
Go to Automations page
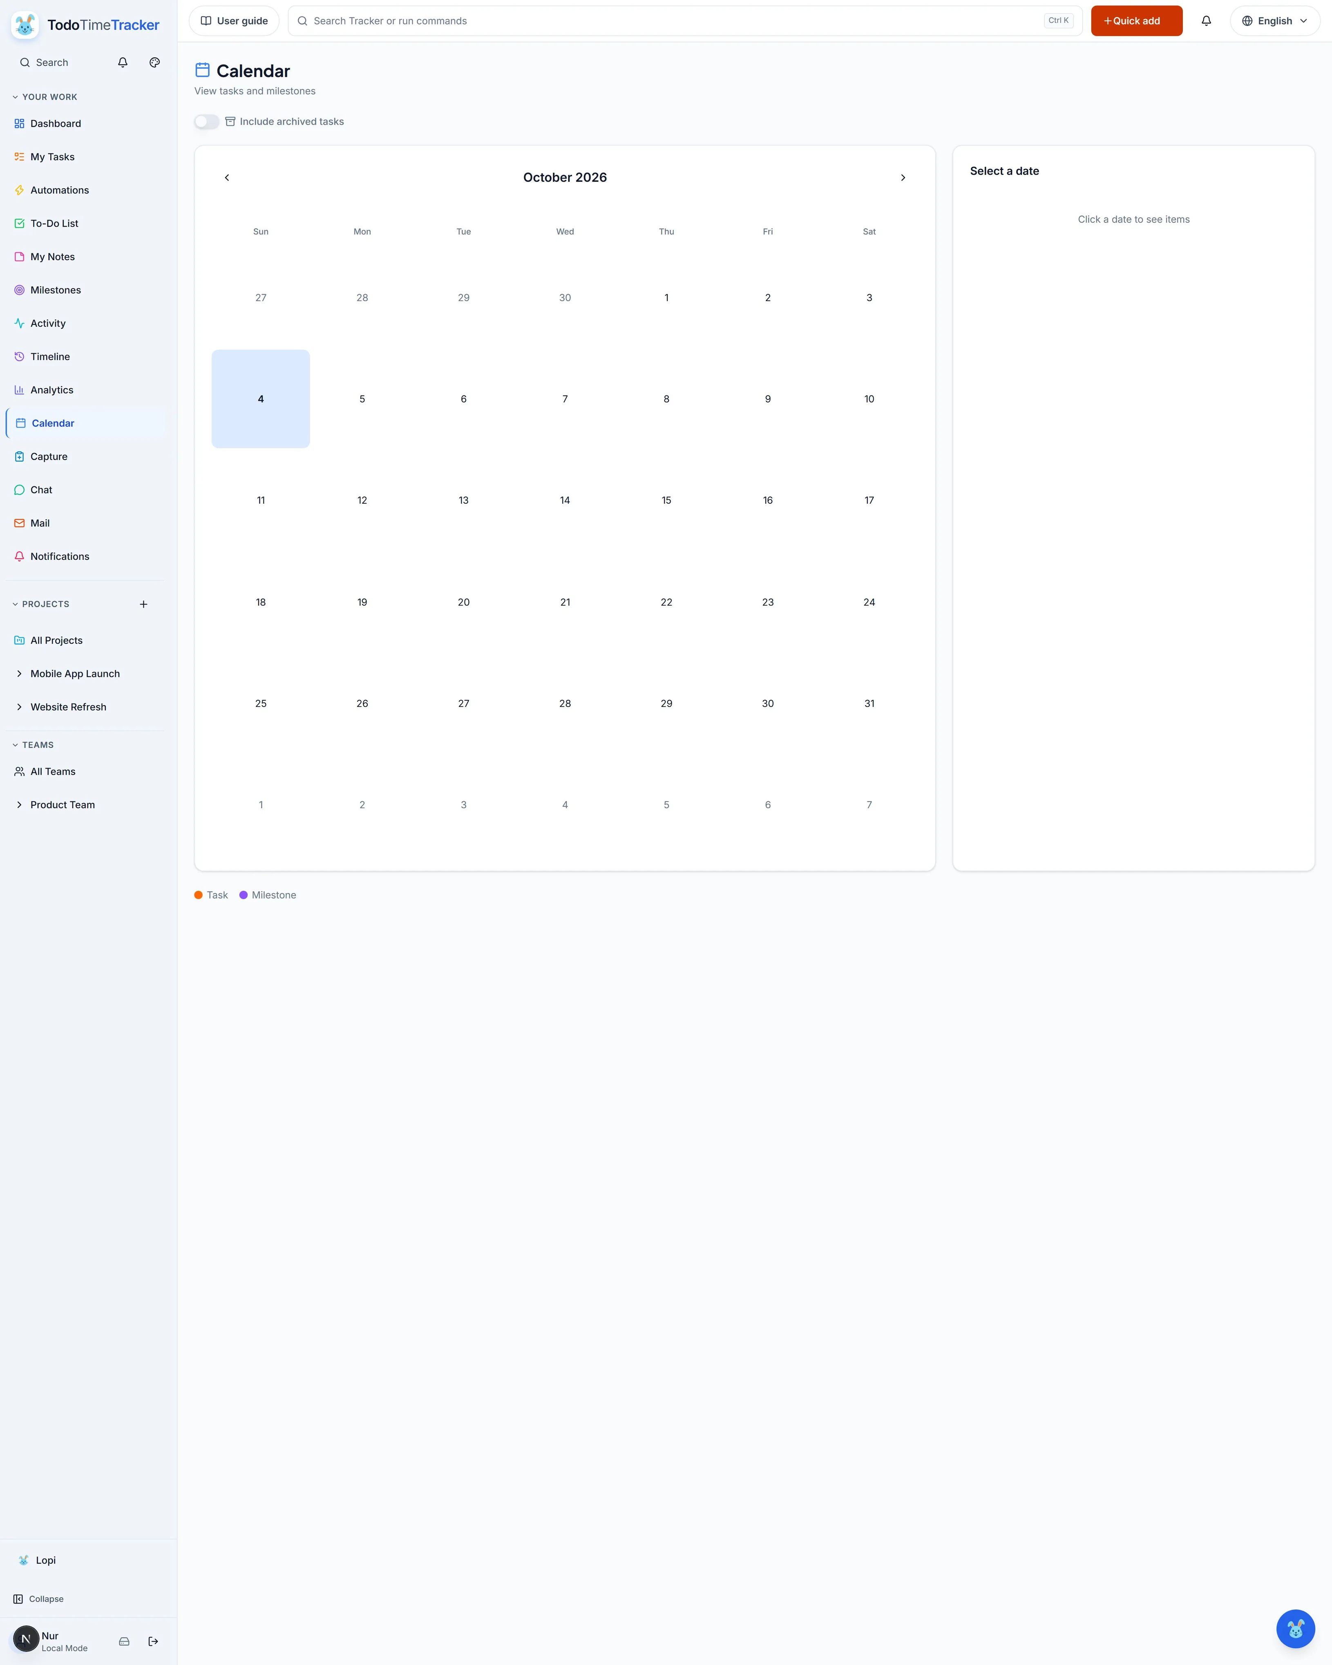coord(86,190)
